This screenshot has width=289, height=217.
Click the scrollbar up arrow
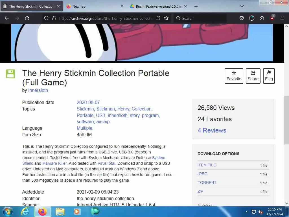click(x=286, y=26)
